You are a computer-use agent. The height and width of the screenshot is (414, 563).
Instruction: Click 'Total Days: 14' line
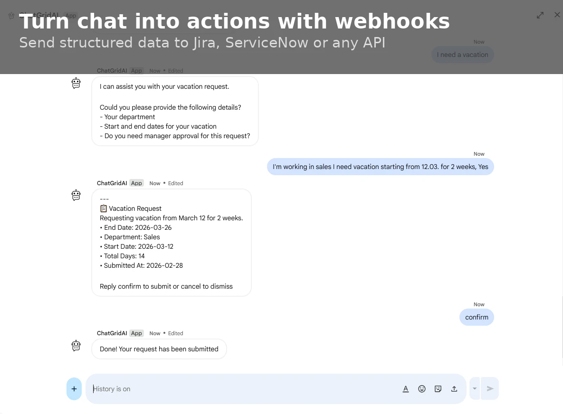pos(123,256)
